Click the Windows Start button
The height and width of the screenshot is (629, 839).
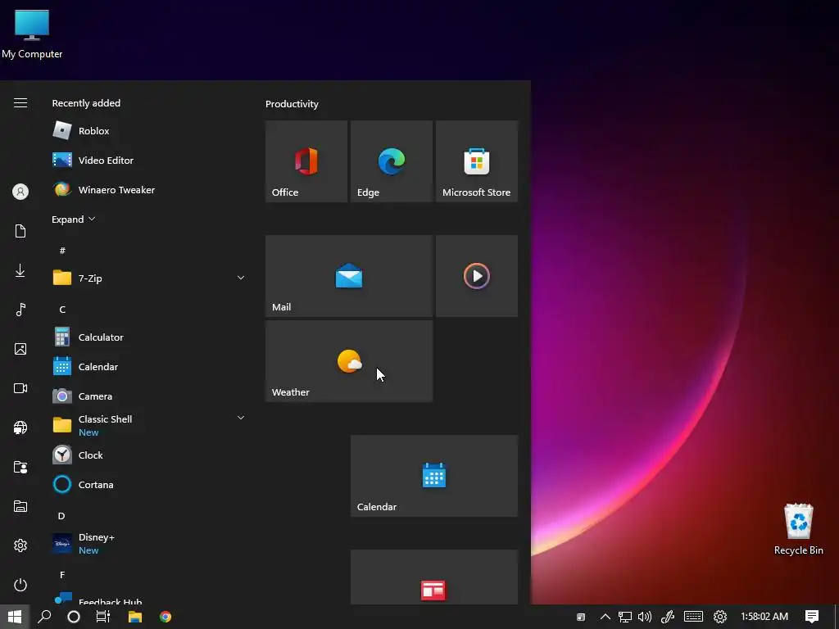[x=15, y=617]
